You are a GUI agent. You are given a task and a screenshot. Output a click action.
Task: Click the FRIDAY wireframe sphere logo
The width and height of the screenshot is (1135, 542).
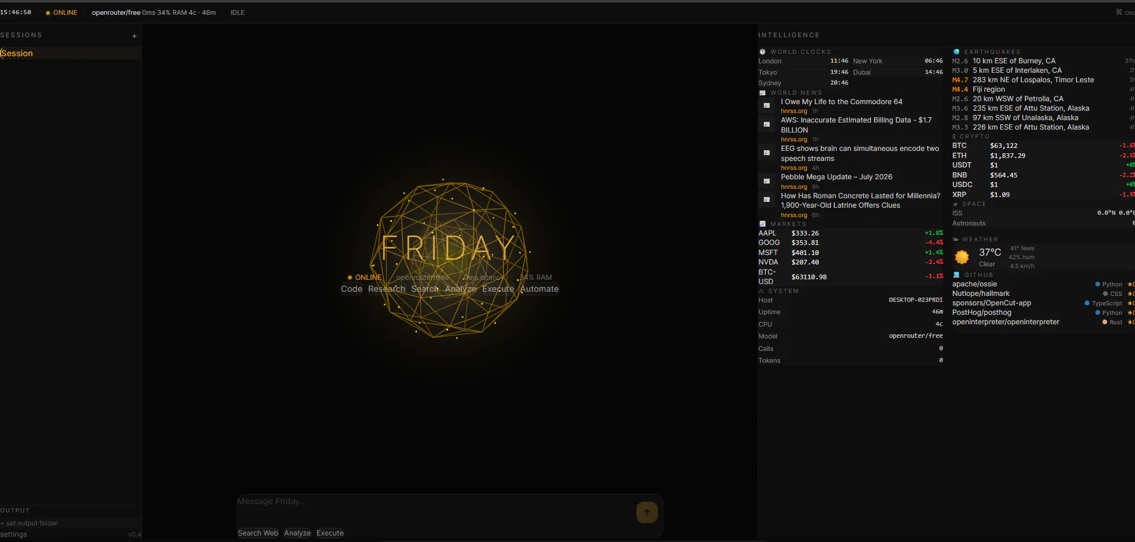pyautogui.click(x=449, y=259)
